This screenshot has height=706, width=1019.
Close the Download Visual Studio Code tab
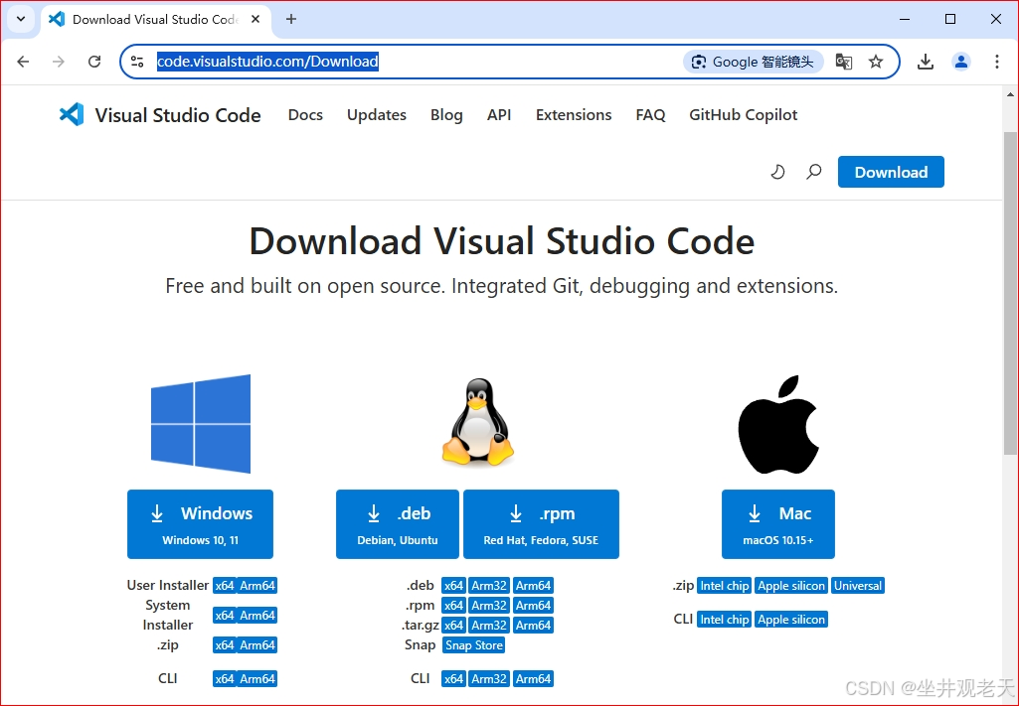pyautogui.click(x=256, y=20)
